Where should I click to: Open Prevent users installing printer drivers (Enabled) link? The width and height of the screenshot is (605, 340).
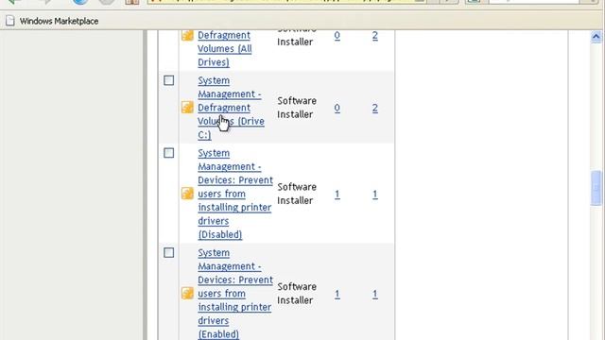click(x=235, y=294)
